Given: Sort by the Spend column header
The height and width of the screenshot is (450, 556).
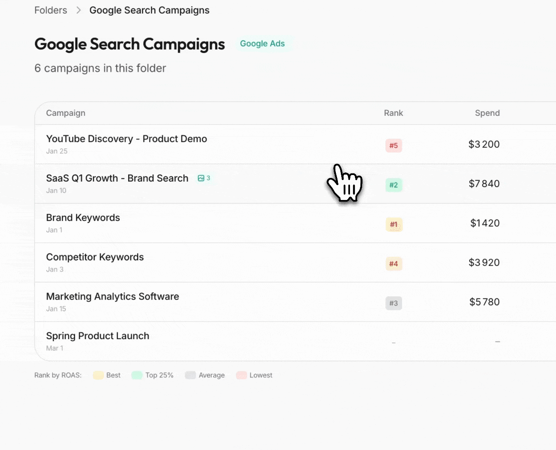Looking at the screenshot, I should click(487, 113).
